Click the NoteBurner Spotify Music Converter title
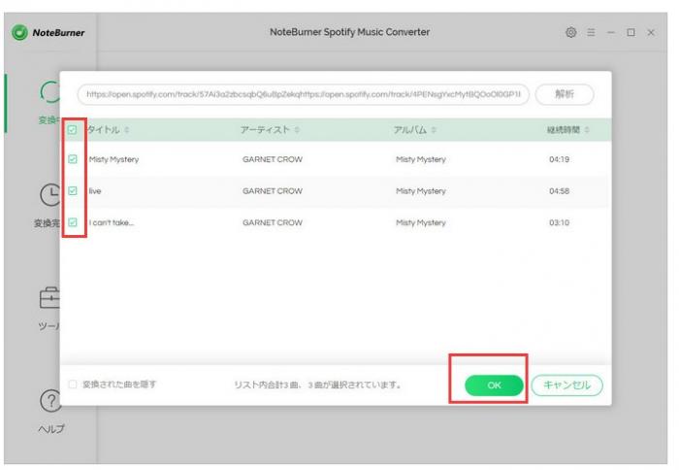 [349, 32]
